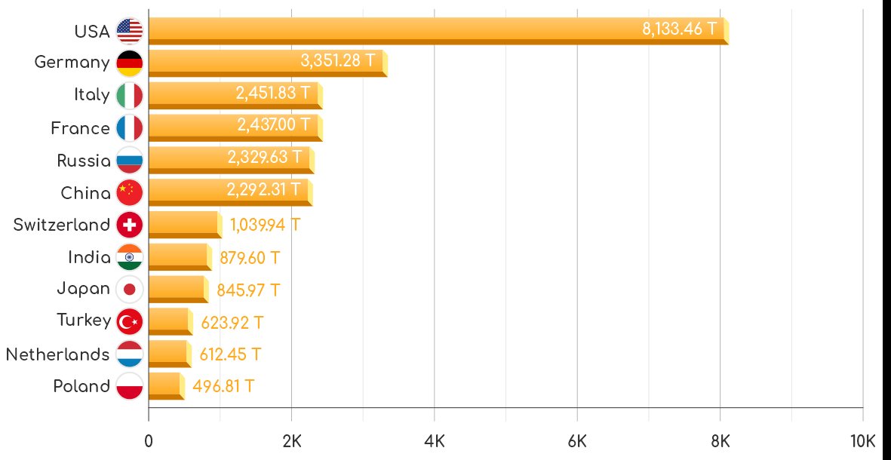Viewport: 891px width, 460px height.
Task: Click the 8K axis tick label
Action: pyautogui.click(x=720, y=442)
